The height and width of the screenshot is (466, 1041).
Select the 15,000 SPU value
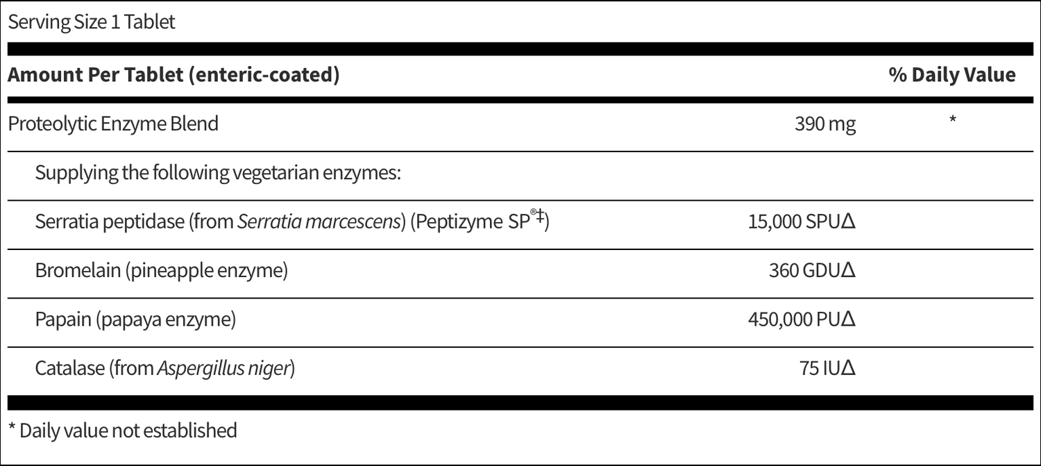(794, 222)
